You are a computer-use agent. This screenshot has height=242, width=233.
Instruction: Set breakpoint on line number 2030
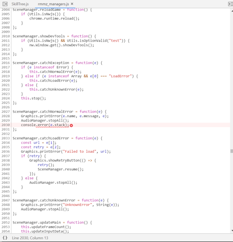click(x=6, y=125)
